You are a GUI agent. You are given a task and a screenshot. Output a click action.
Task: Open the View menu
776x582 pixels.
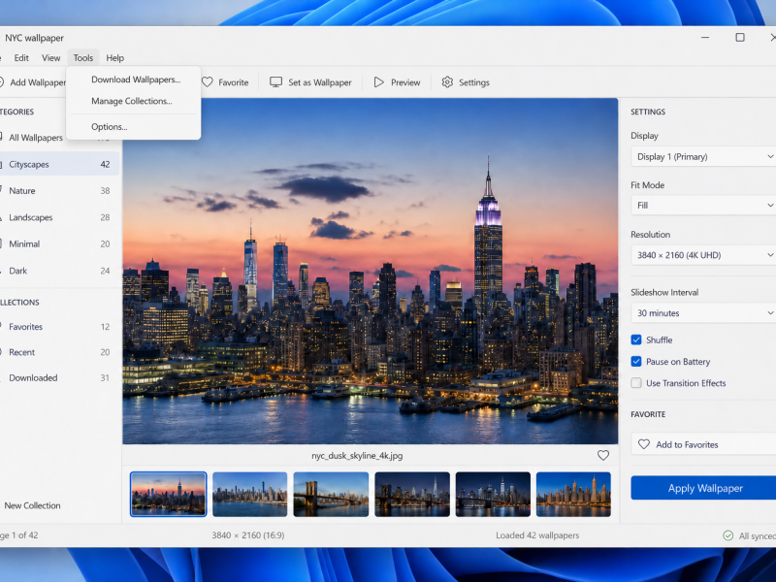(x=51, y=58)
